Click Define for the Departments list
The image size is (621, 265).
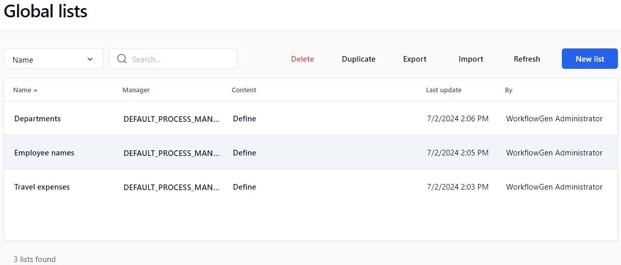coord(244,119)
